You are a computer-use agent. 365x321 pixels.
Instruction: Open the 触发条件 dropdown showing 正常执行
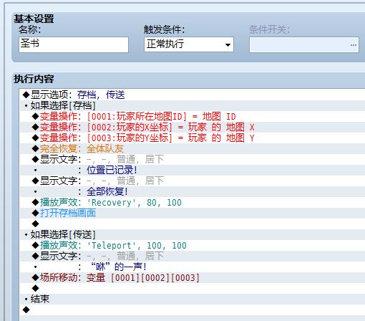pyautogui.click(x=189, y=44)
